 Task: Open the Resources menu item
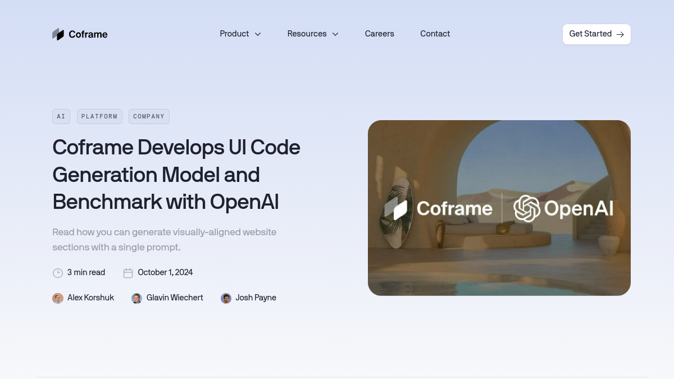307,34
